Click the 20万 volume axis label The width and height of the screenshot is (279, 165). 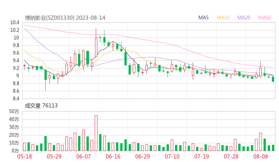pos(14,135)
